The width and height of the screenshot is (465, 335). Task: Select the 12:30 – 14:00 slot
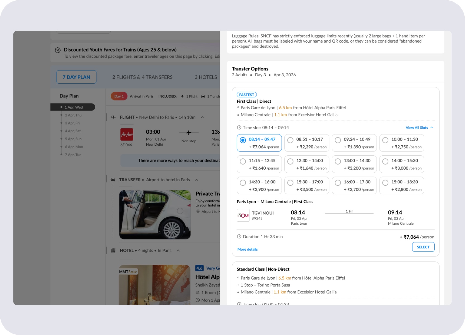point(307,164)
